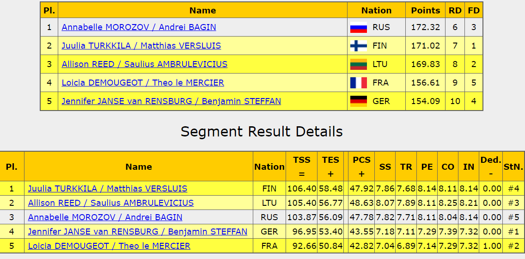
Task: Click the German flag icon
Action: coord(358,101)
